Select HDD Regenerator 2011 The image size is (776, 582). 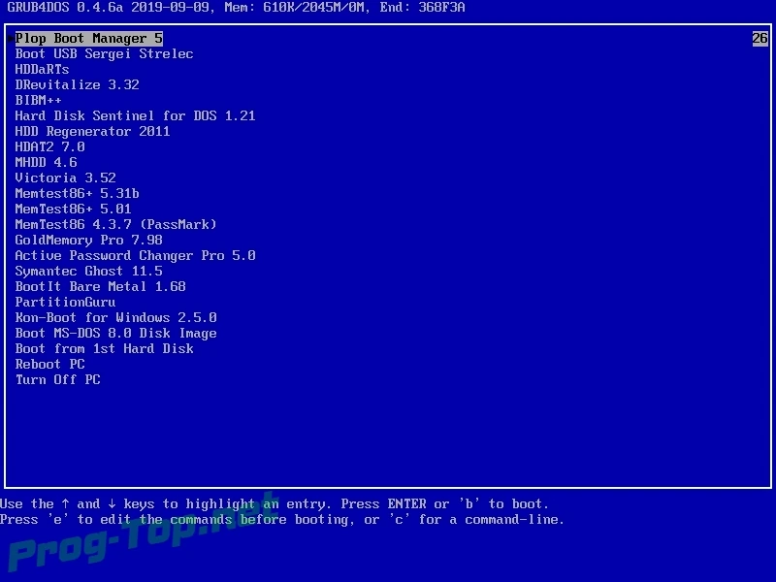92,131
